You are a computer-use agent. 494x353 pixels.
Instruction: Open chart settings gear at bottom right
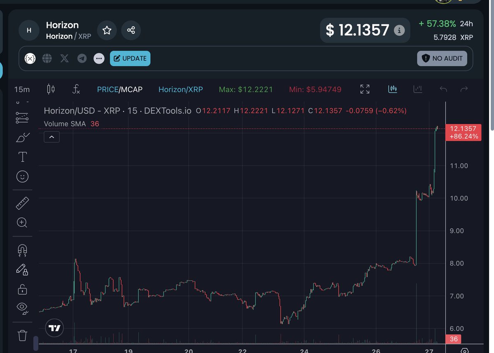[465, 350]
